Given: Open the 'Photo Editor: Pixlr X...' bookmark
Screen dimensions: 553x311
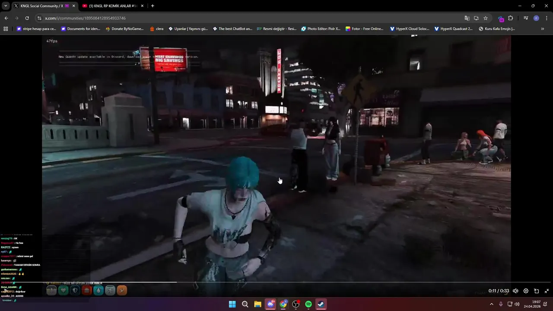Looking at the screenshot, I should point(321,29).
